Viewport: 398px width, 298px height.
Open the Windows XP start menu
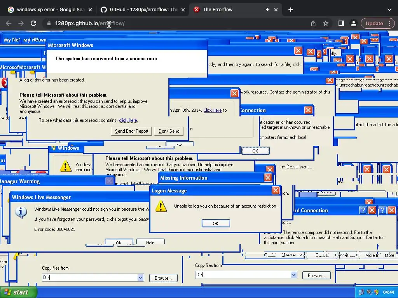tap(19, 292)
